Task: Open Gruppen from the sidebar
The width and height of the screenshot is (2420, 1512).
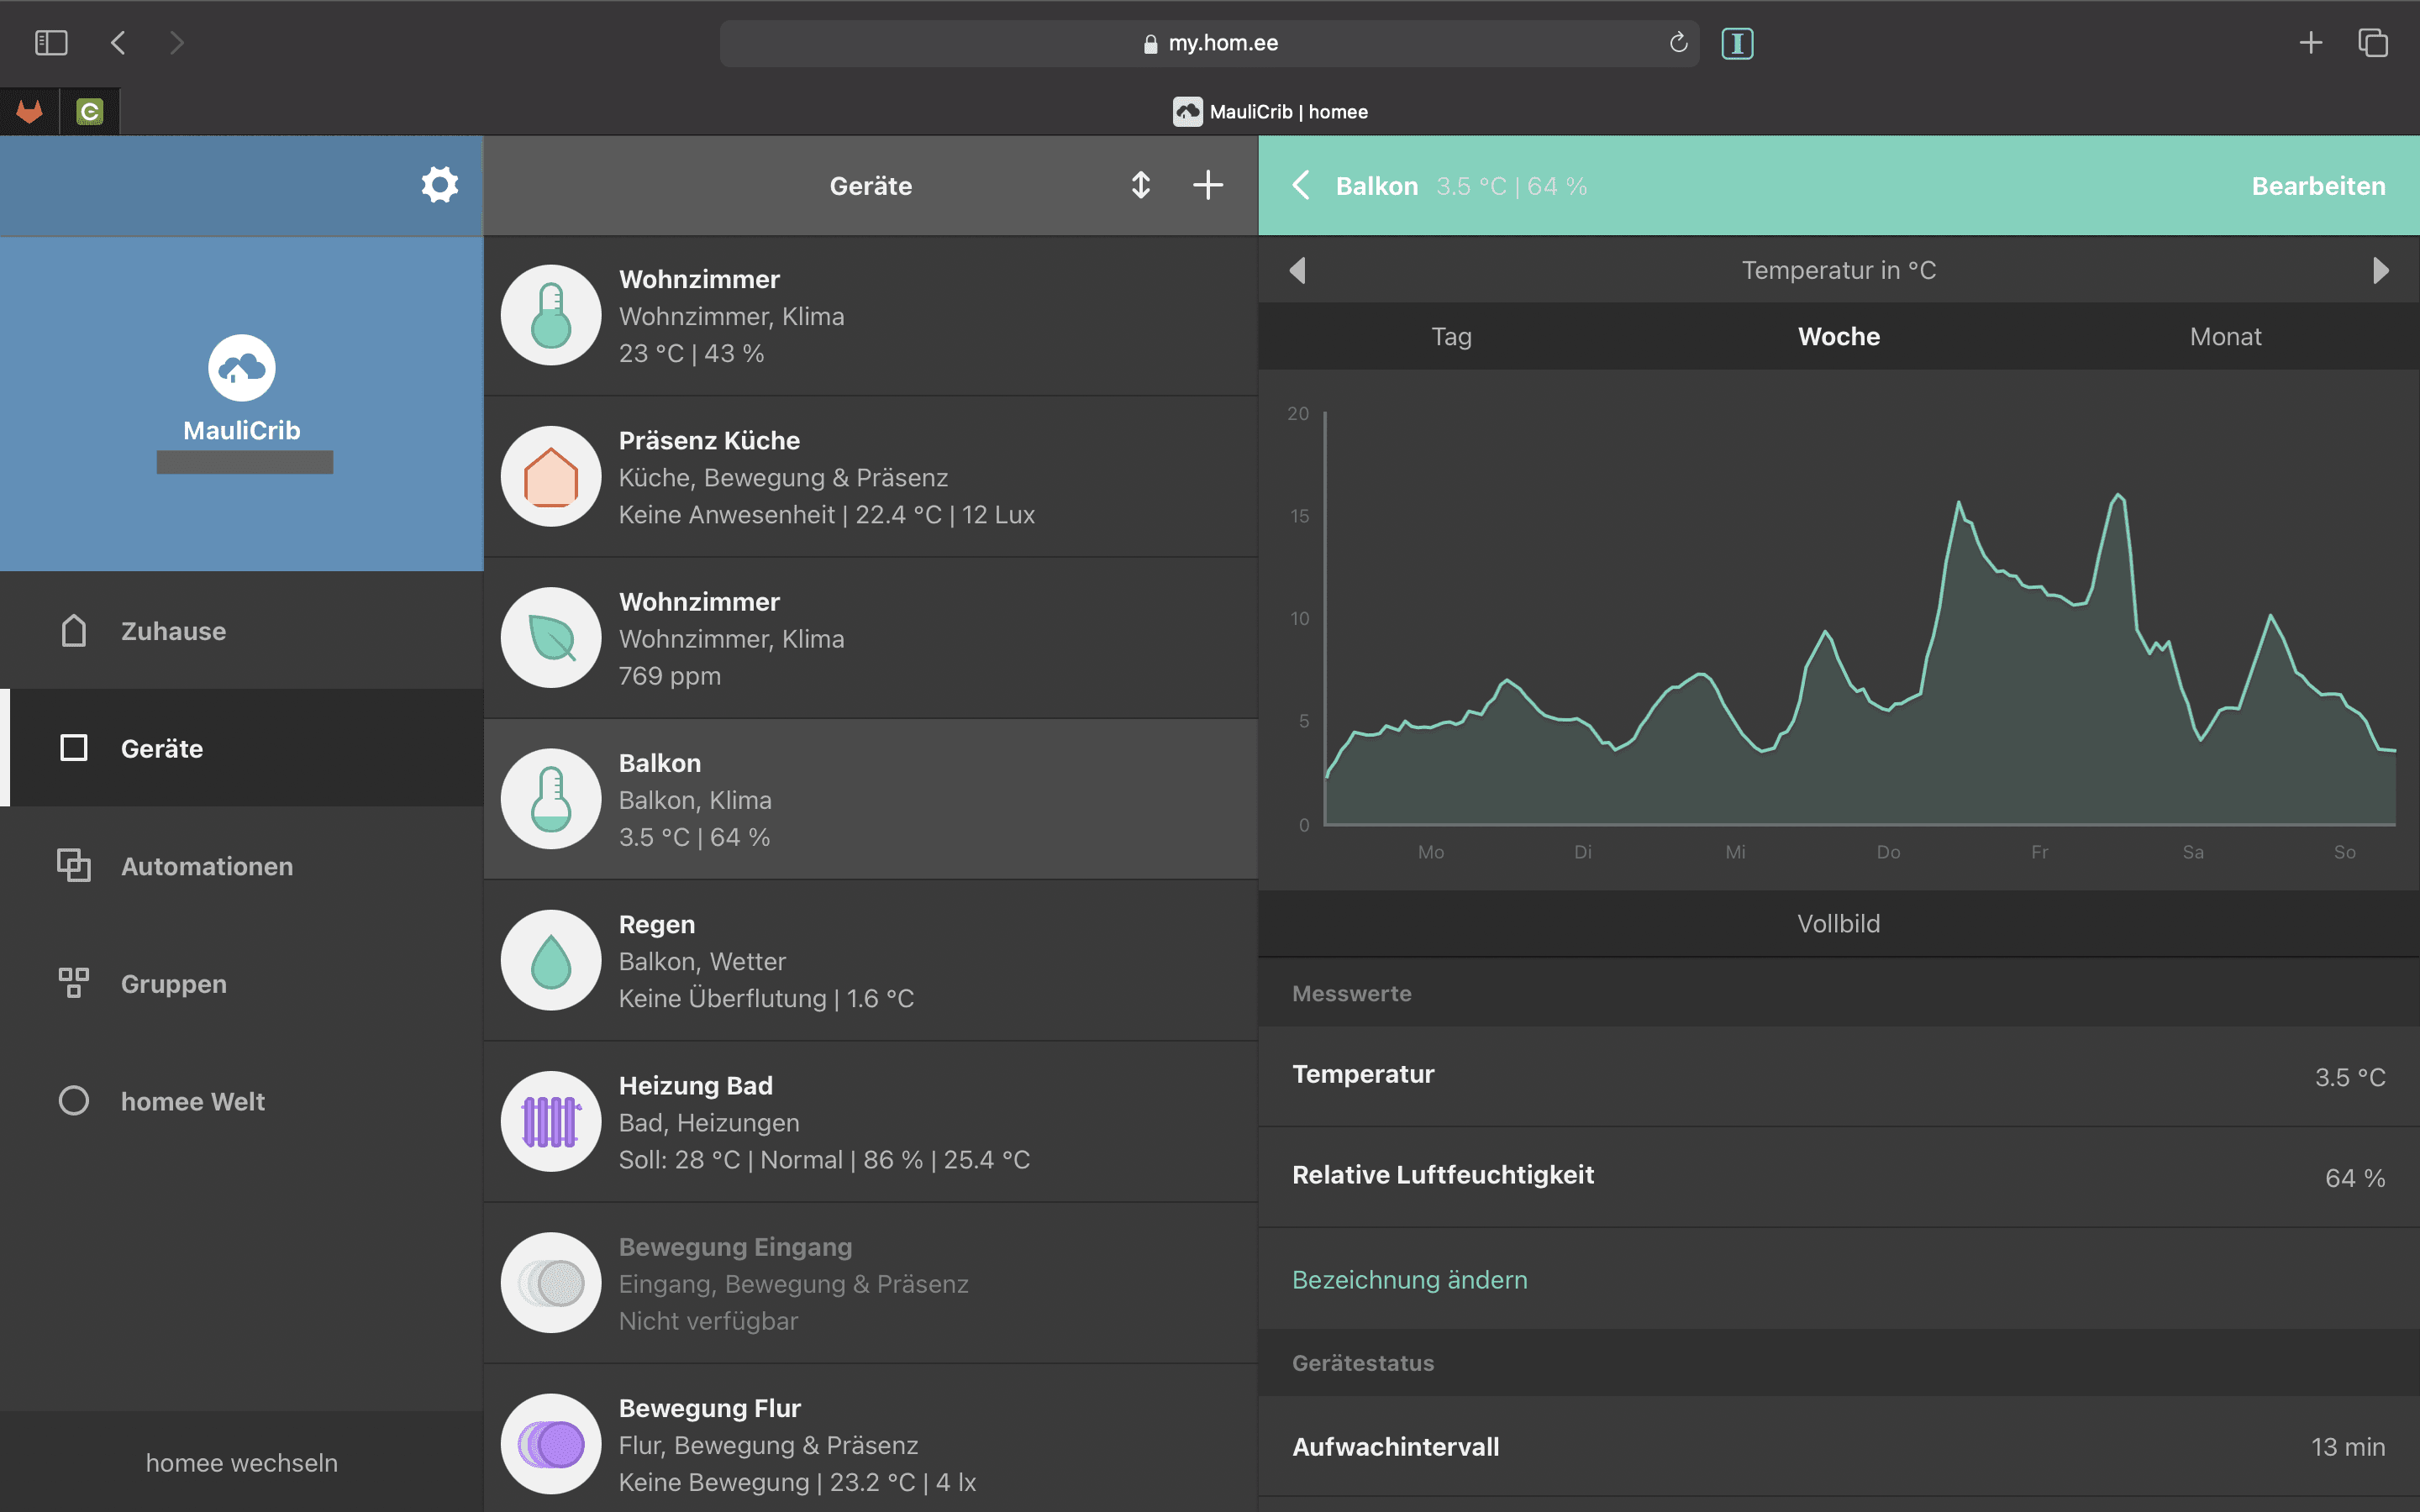Action: (74, 983)
